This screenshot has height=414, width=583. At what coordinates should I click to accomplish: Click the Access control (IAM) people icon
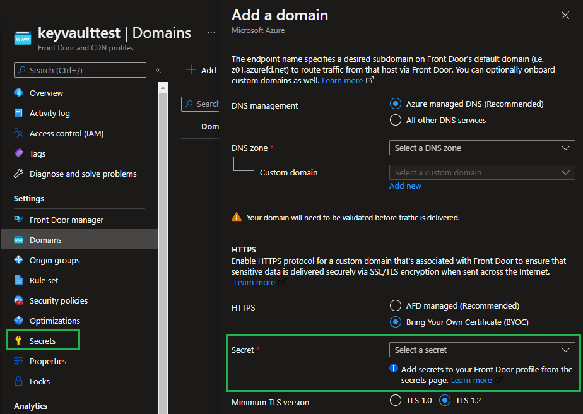click(x=18, y=133)
